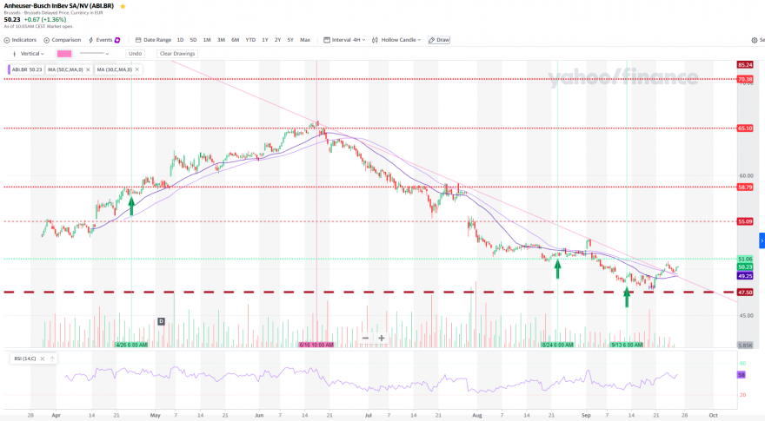765x421 pixels.
Task: Open the Comparison tool
Action: [x=63, y=40]
